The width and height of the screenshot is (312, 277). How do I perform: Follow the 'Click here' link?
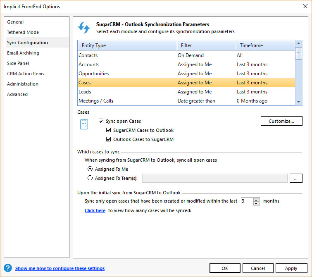point(95,210)
